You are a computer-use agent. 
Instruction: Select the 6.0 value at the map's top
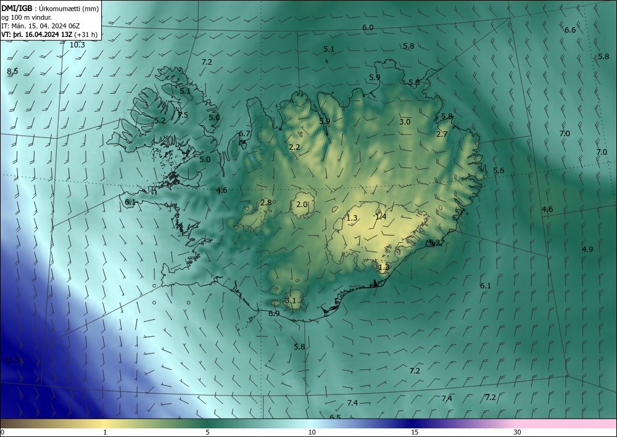point(368,28)
